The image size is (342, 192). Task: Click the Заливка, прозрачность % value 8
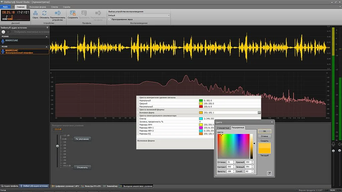200,122
